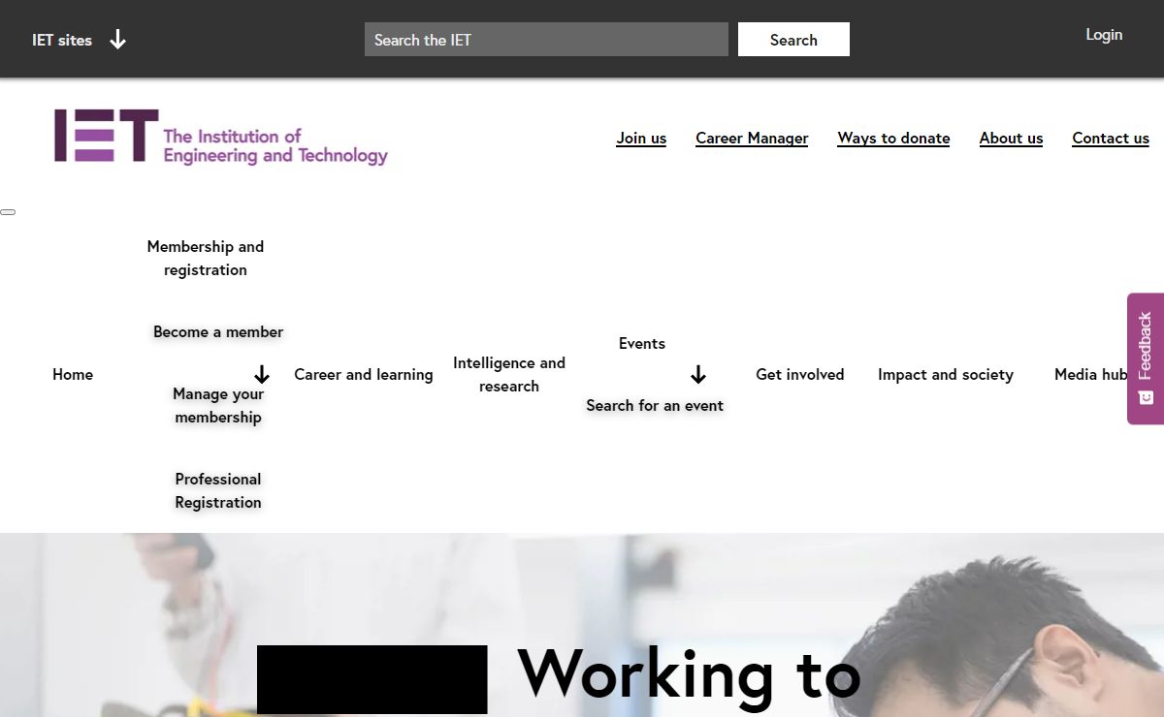Open the Ways to donate link
The image size is (1164, 717).
pyautogui.click(x=893, y=138)
